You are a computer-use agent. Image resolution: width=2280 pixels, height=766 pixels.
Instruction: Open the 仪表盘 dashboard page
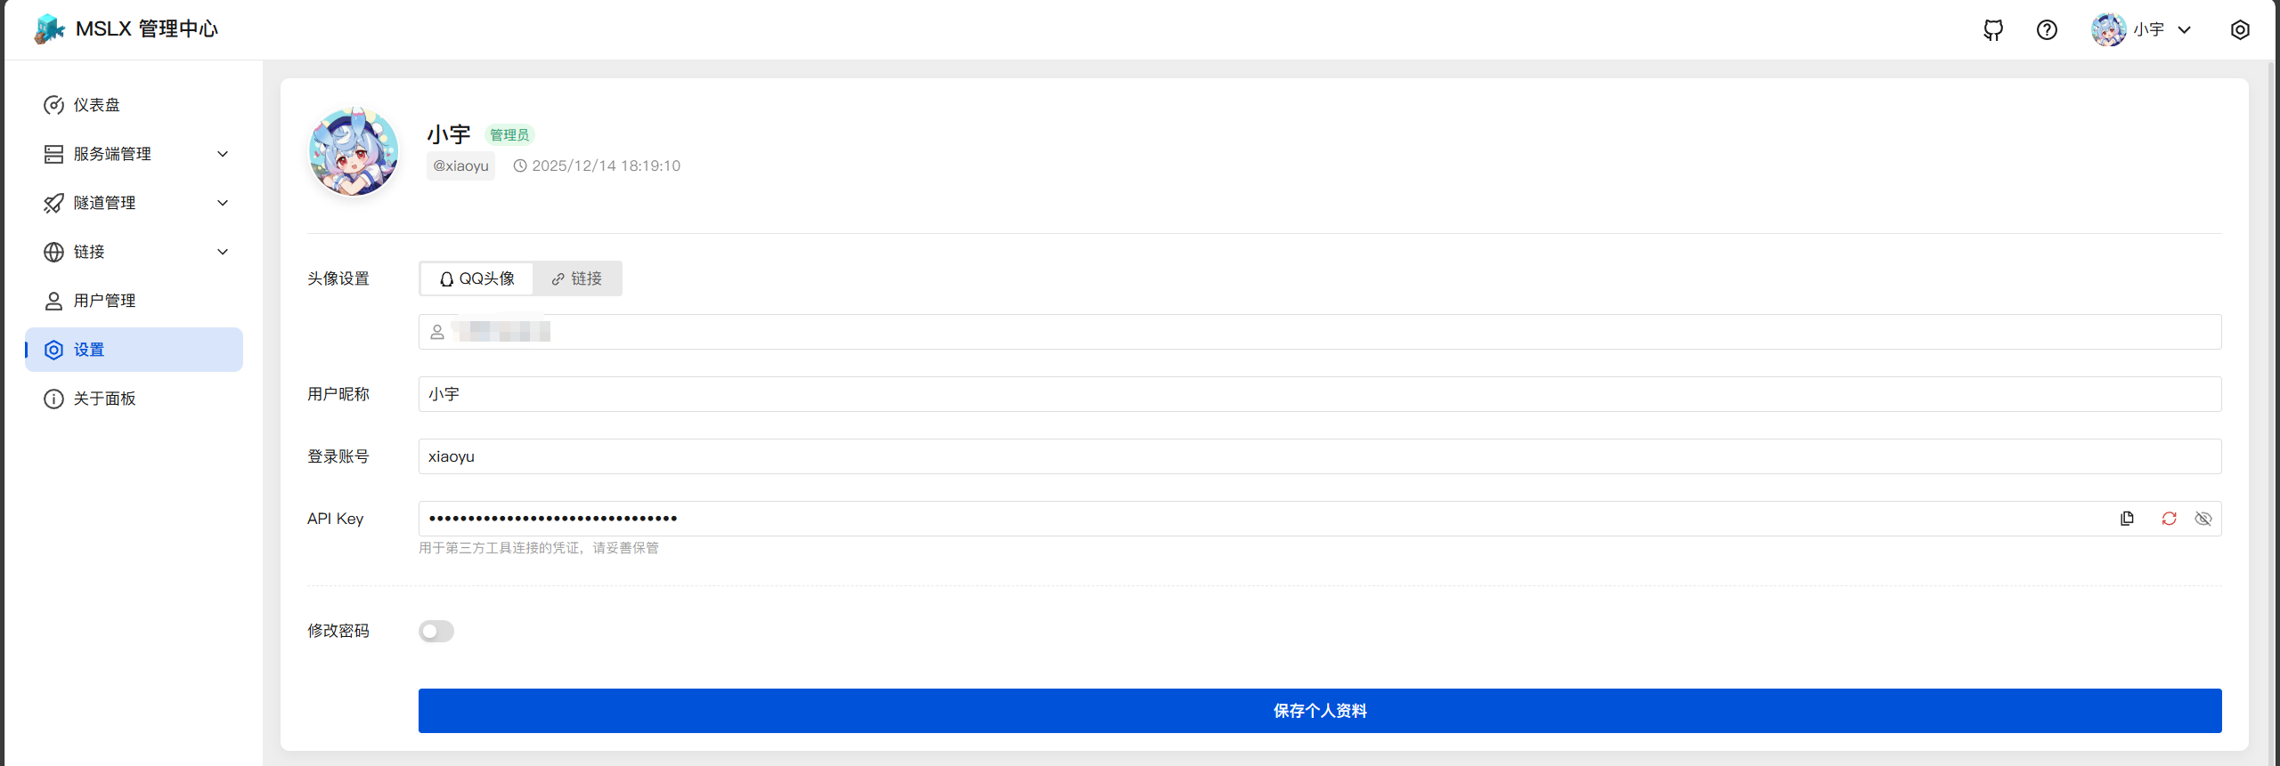(96, 105)
